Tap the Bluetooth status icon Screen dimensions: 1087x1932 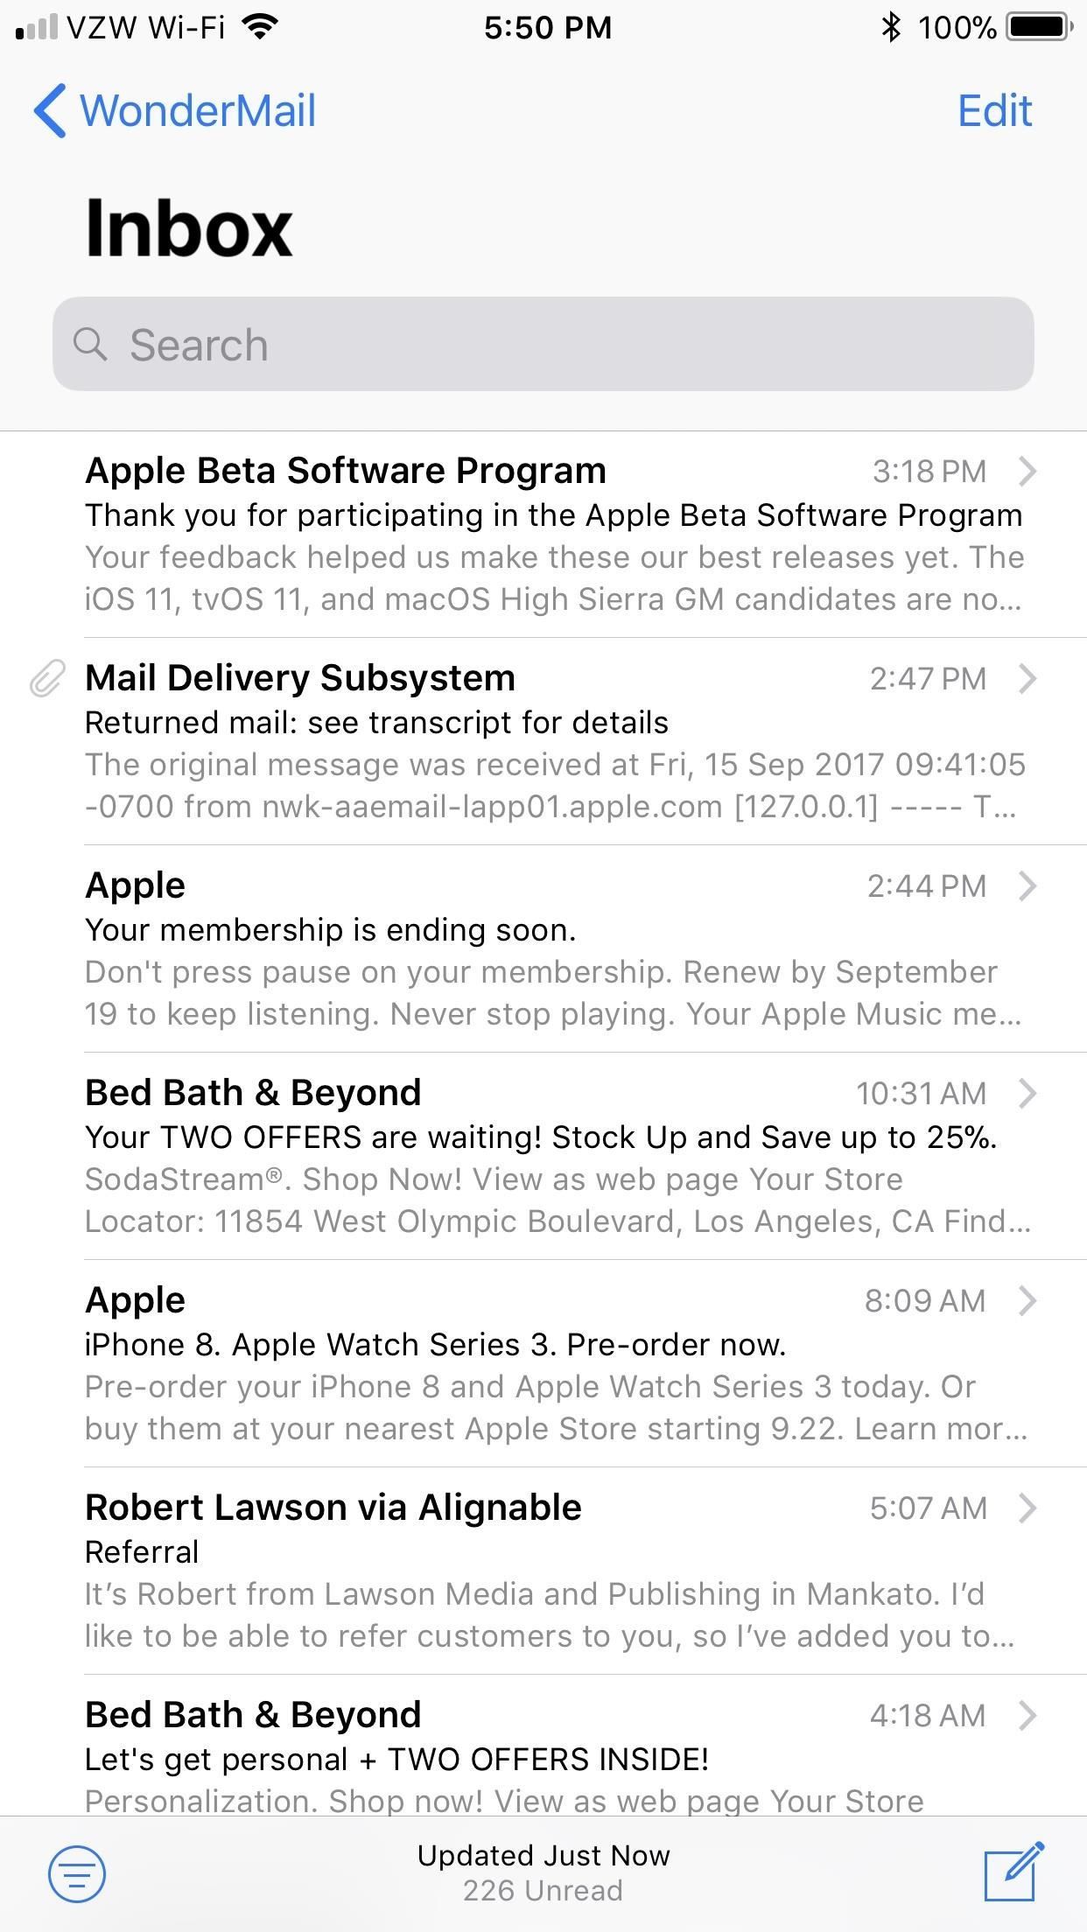tap(891, 28)
